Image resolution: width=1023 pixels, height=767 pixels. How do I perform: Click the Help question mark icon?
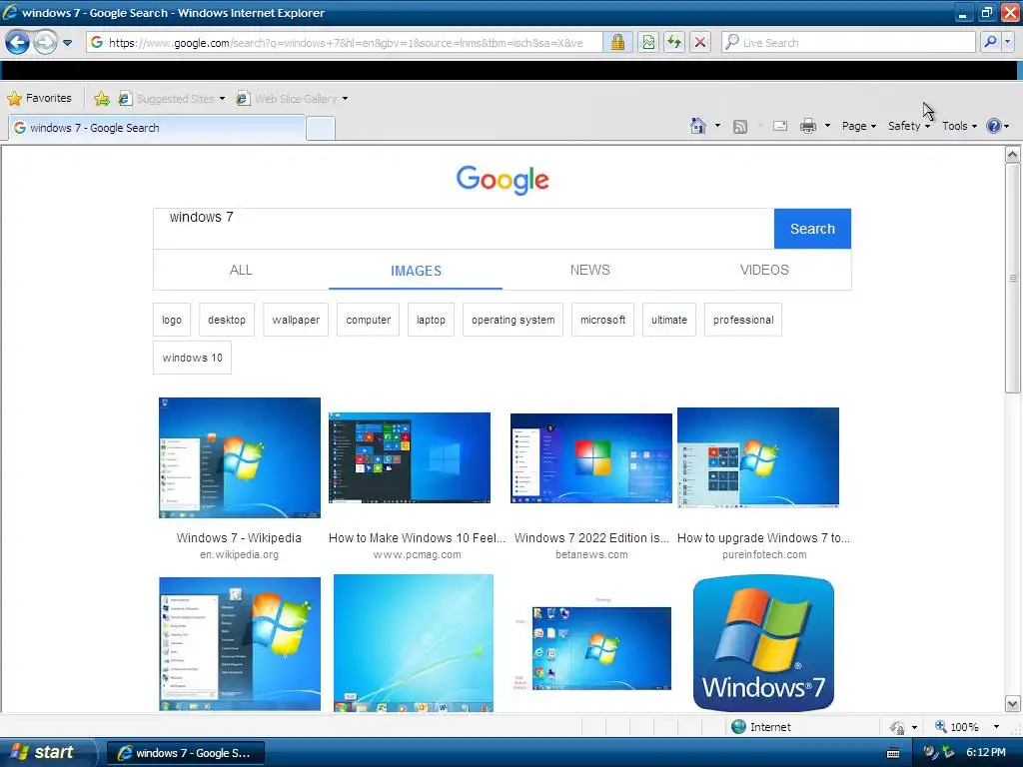pyautogui.click(x=994, y=126)
